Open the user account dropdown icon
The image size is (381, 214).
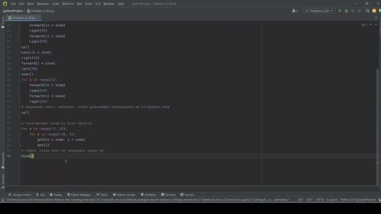(295, 11)
